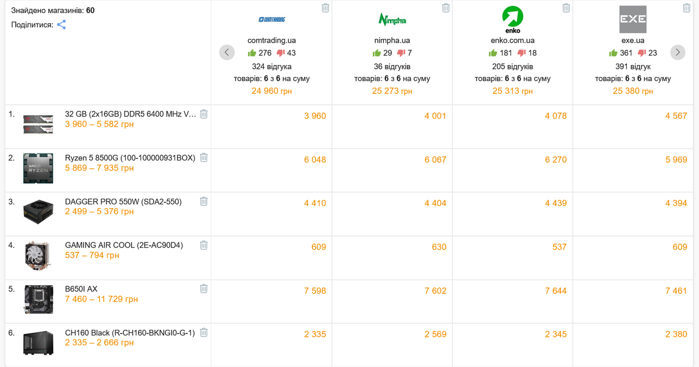Viewport: 699px width, 367px height.
Task: Open nimpha.ua 36 відгуків reviews
Action: point(392,67)
